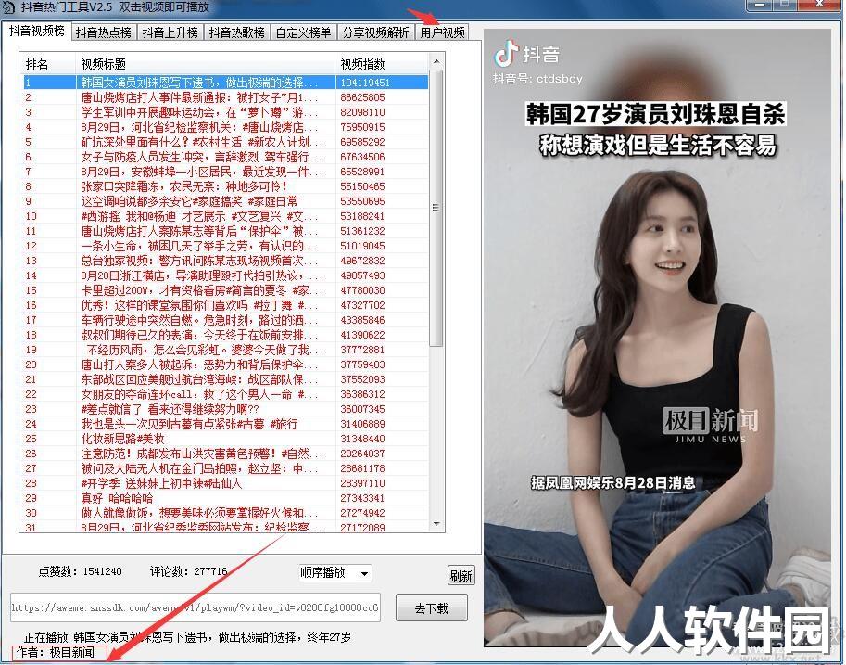Select row 26 成都发布山洪灾害黄色预警
The height and width of the screenshot is (665, 846).
click(x=225, y=454)
